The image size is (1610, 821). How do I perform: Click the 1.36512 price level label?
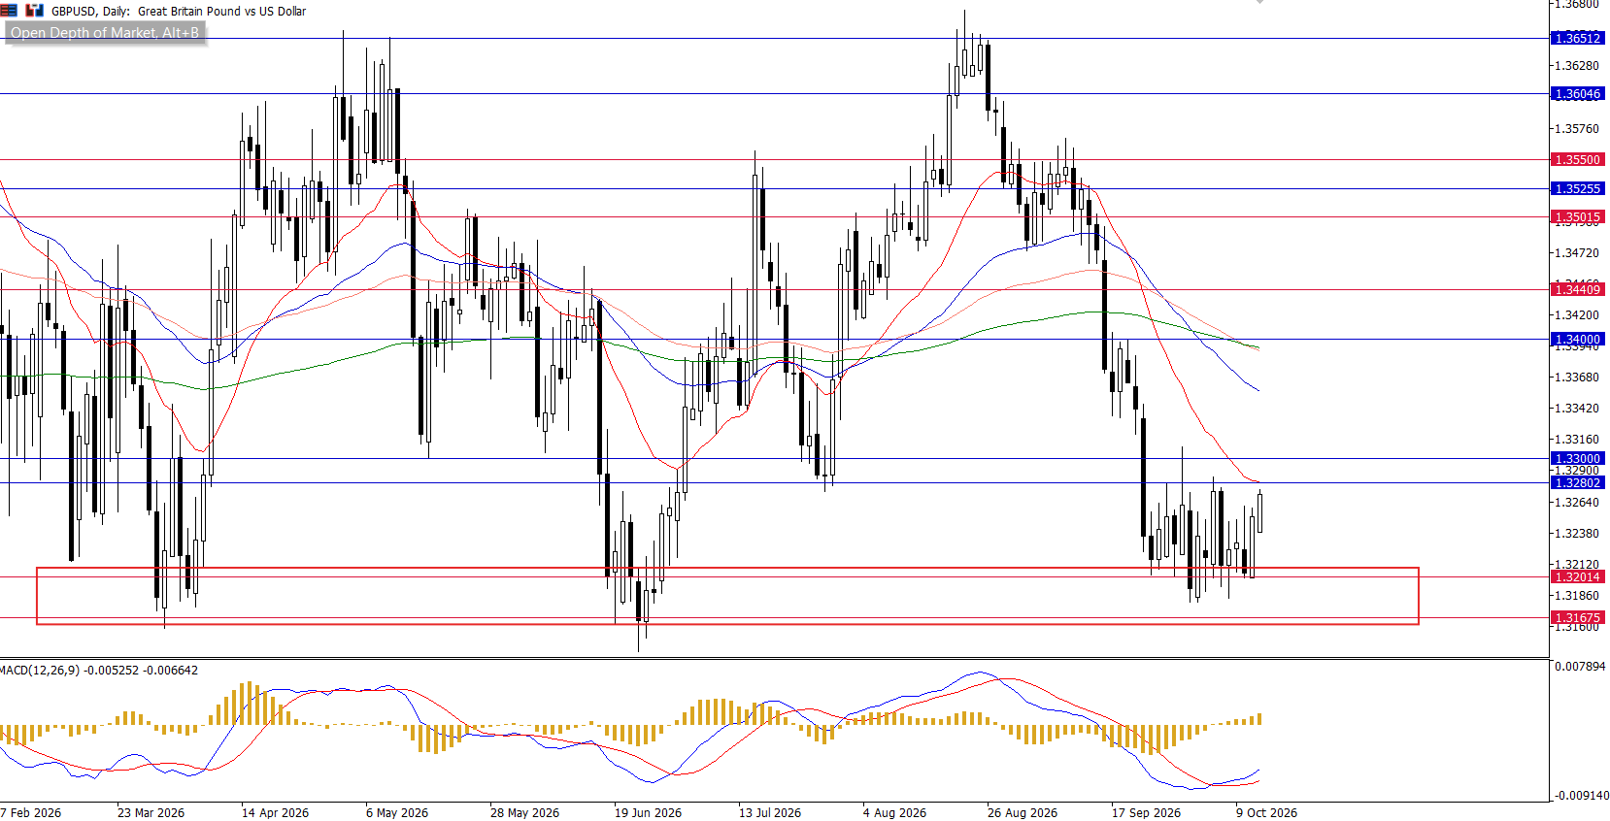coord(1578,39)
